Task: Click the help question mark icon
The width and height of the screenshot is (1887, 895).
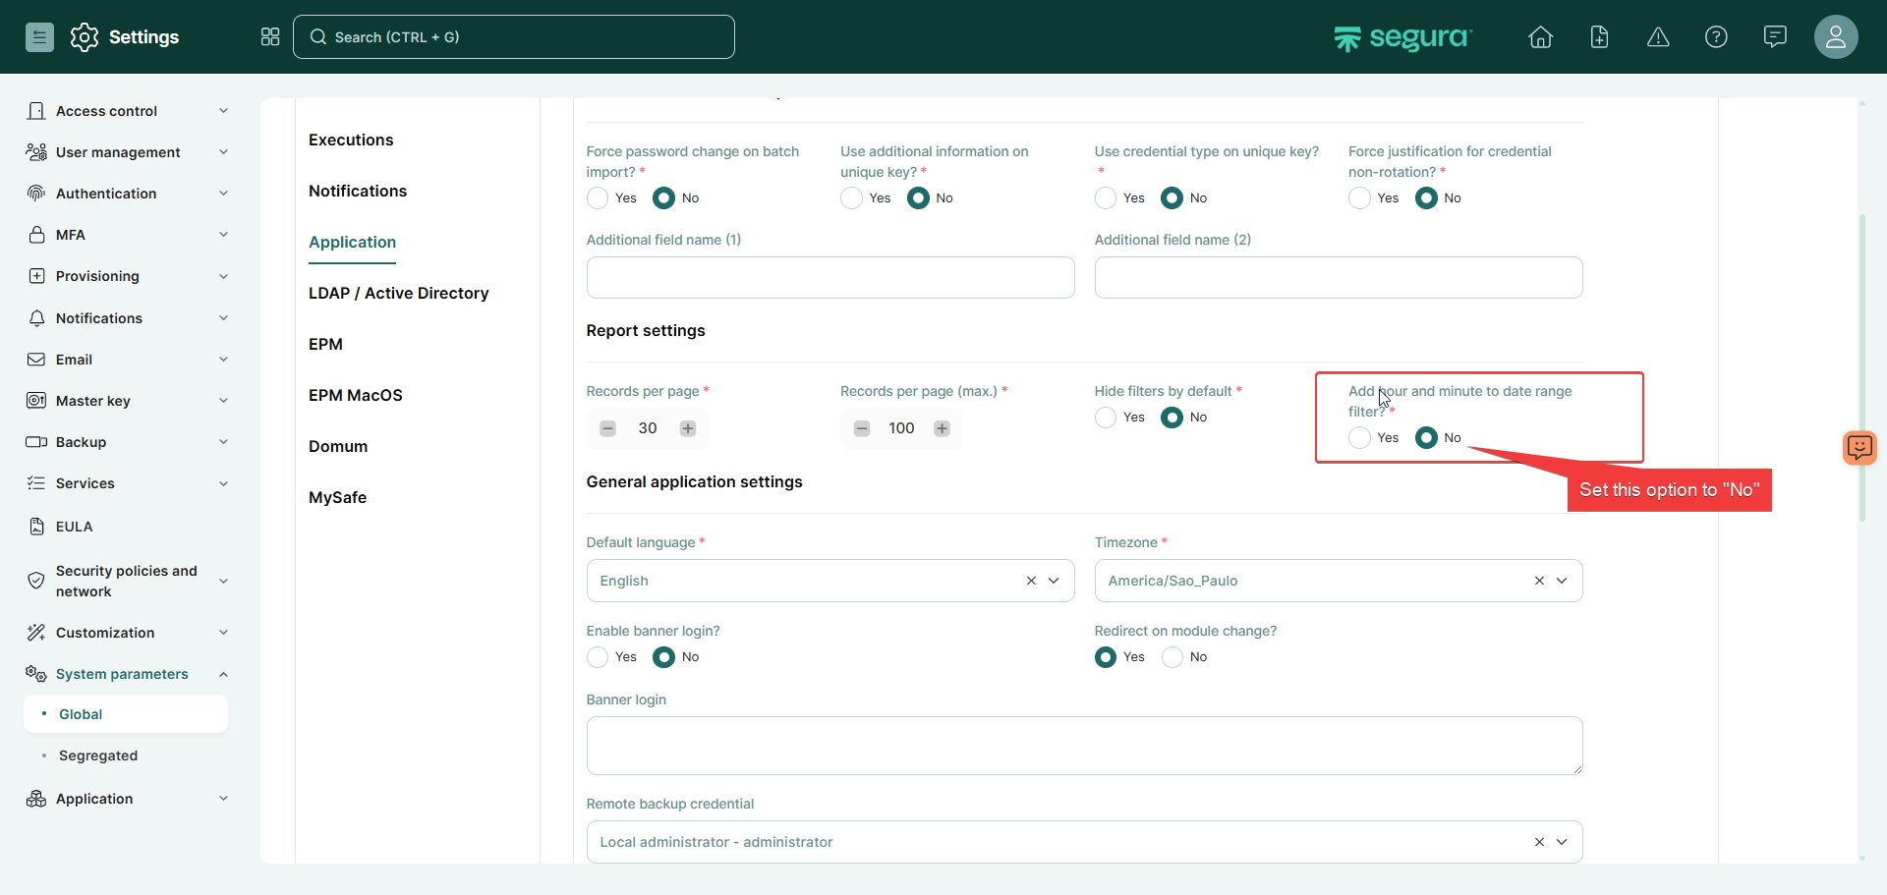Action: tap(1716, 37)
